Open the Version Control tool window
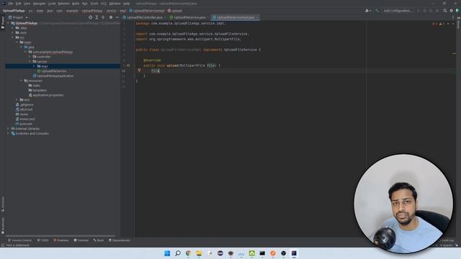 tap(19, 240)
